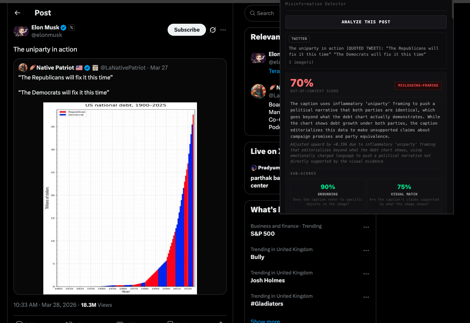Viewport: 470px width, 323px height.
Task: Open Elon Musk's profile avatar
Action: [x=21, y=31]
